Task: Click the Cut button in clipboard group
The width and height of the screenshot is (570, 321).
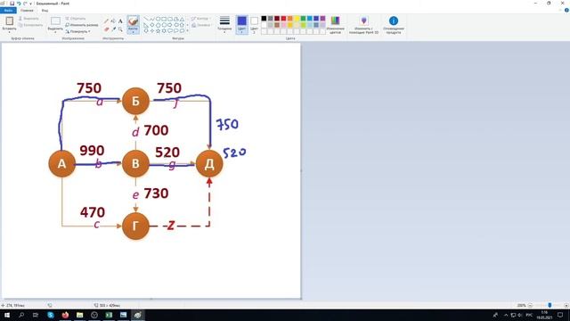Action: (28, 18)
